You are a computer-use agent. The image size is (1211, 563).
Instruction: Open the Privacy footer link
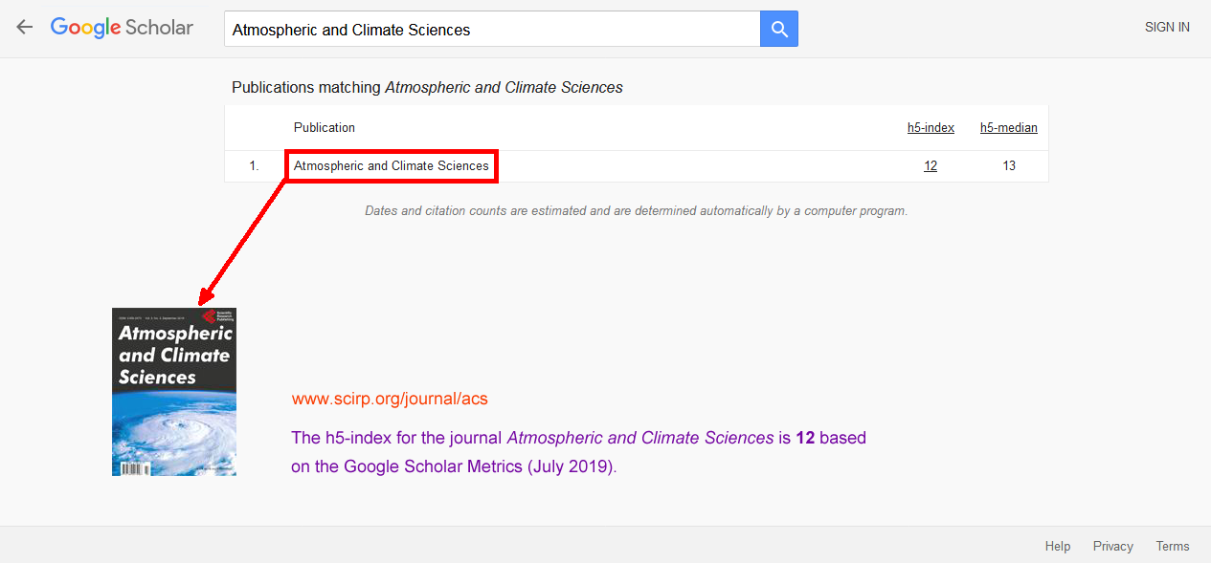1113,547
